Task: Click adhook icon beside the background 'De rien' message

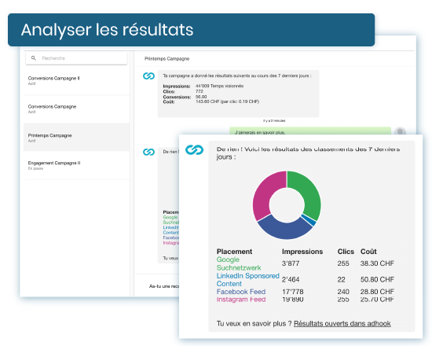Action: [x=148, y=152]
